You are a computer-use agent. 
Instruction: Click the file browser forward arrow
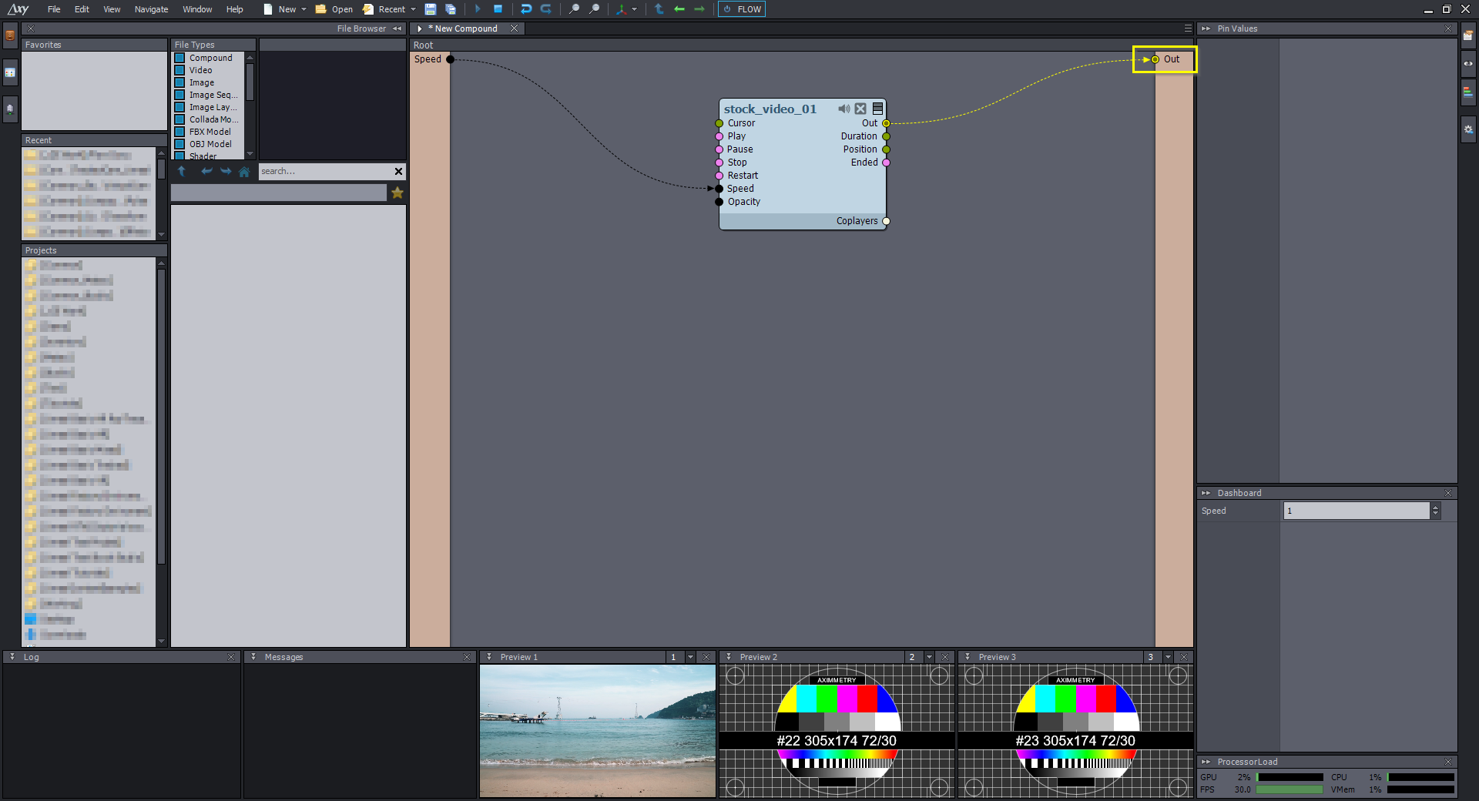pyautogui.click(x=226, y=171)
